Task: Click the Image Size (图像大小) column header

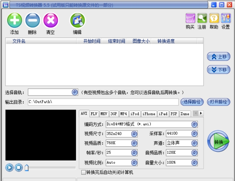Action: click(139, 41)
